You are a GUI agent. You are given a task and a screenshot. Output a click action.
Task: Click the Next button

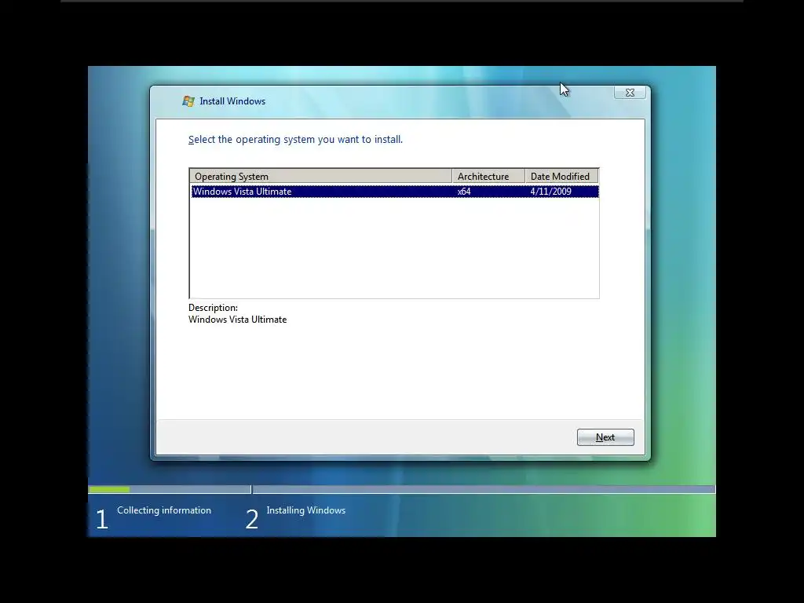click(x=605, y=437)
